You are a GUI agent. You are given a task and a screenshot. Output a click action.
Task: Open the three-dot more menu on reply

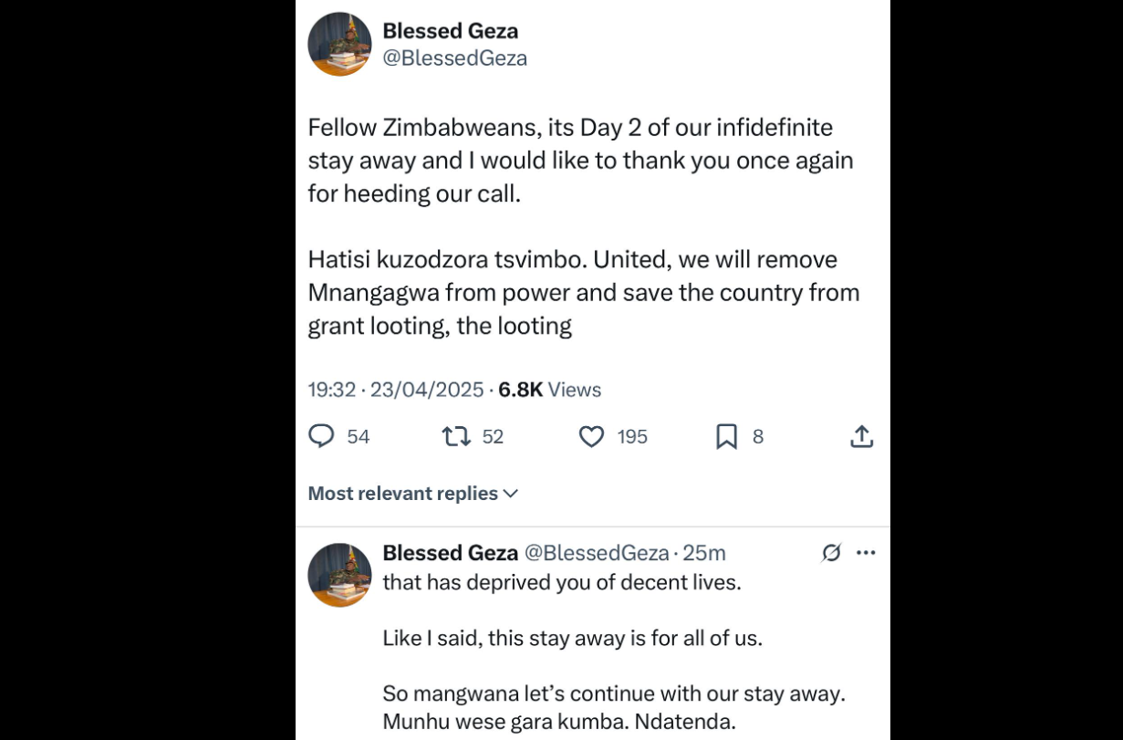866,553
